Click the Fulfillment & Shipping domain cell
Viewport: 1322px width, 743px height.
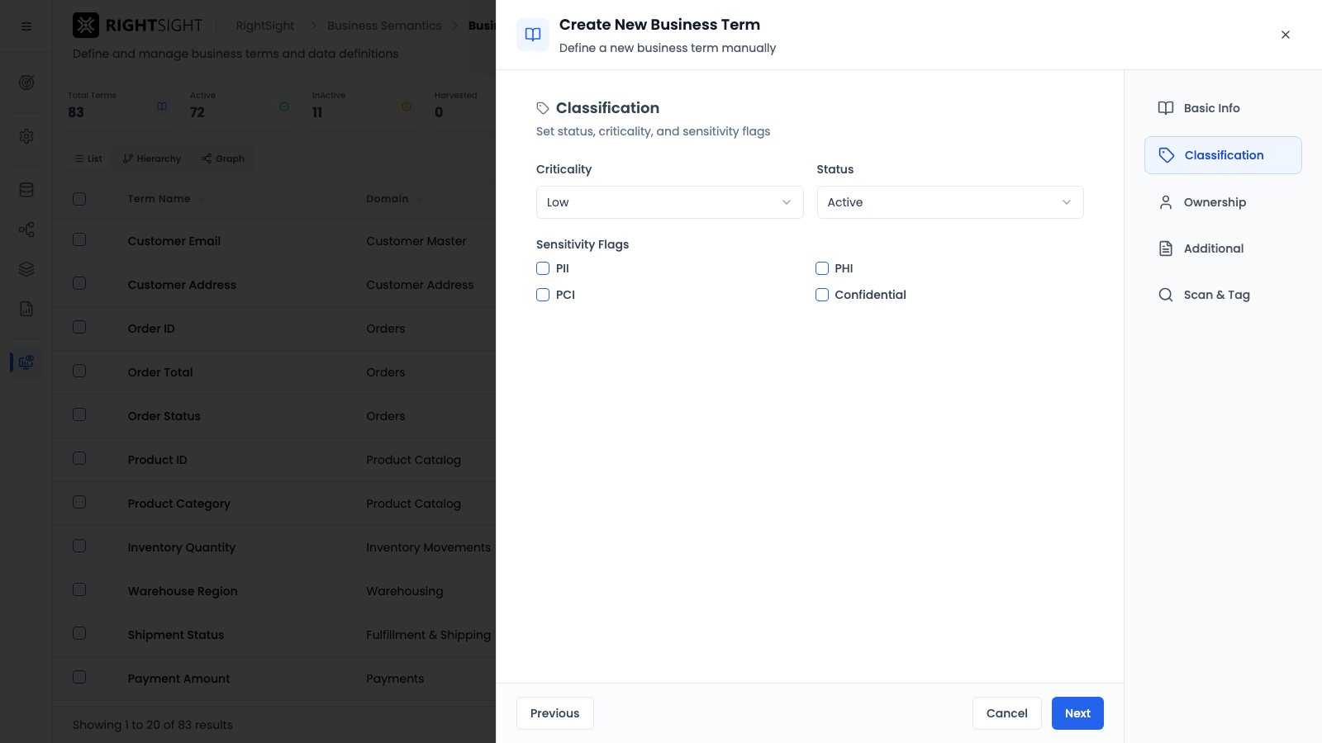pyautogui.click(x=428, y=635)
